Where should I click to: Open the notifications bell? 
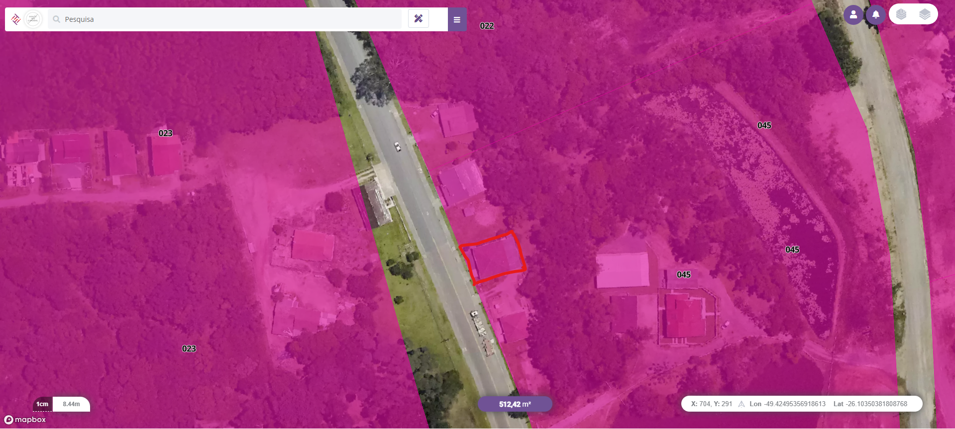coord(876,15)
